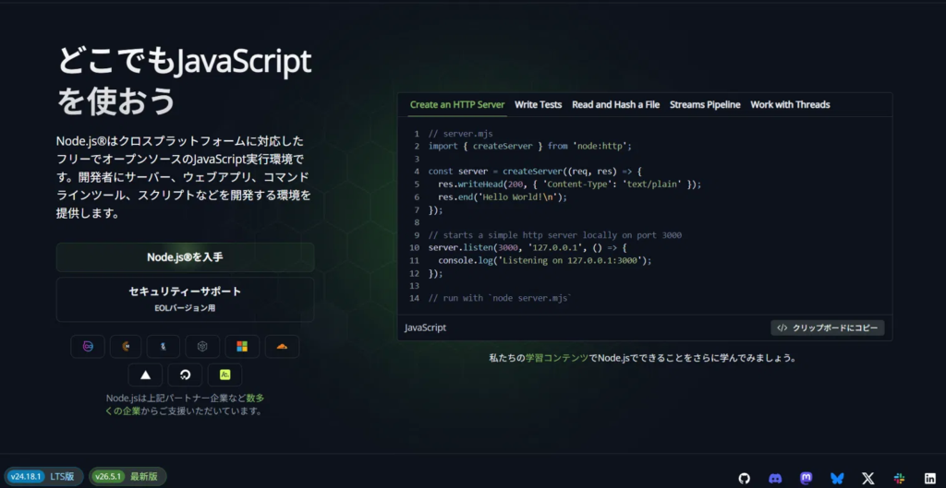This screenshot has width=946, height=488.
Task: Open the X (Twitter) icon
Action: click(x=867, y=479)
